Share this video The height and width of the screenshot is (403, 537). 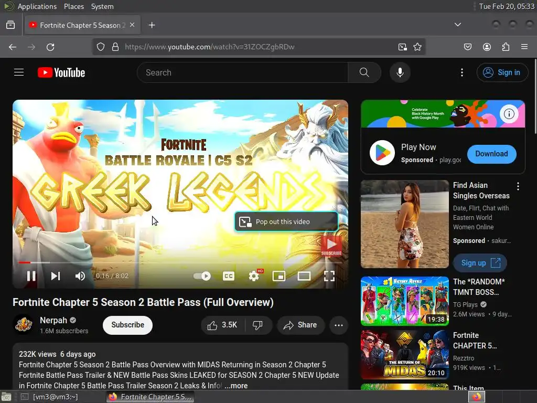[x=300, y=325]
